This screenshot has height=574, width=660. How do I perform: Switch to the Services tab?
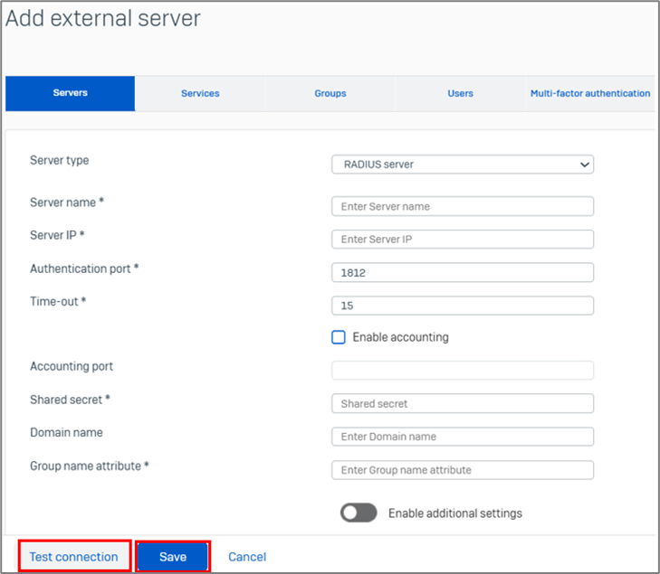[x=200, y=93]
